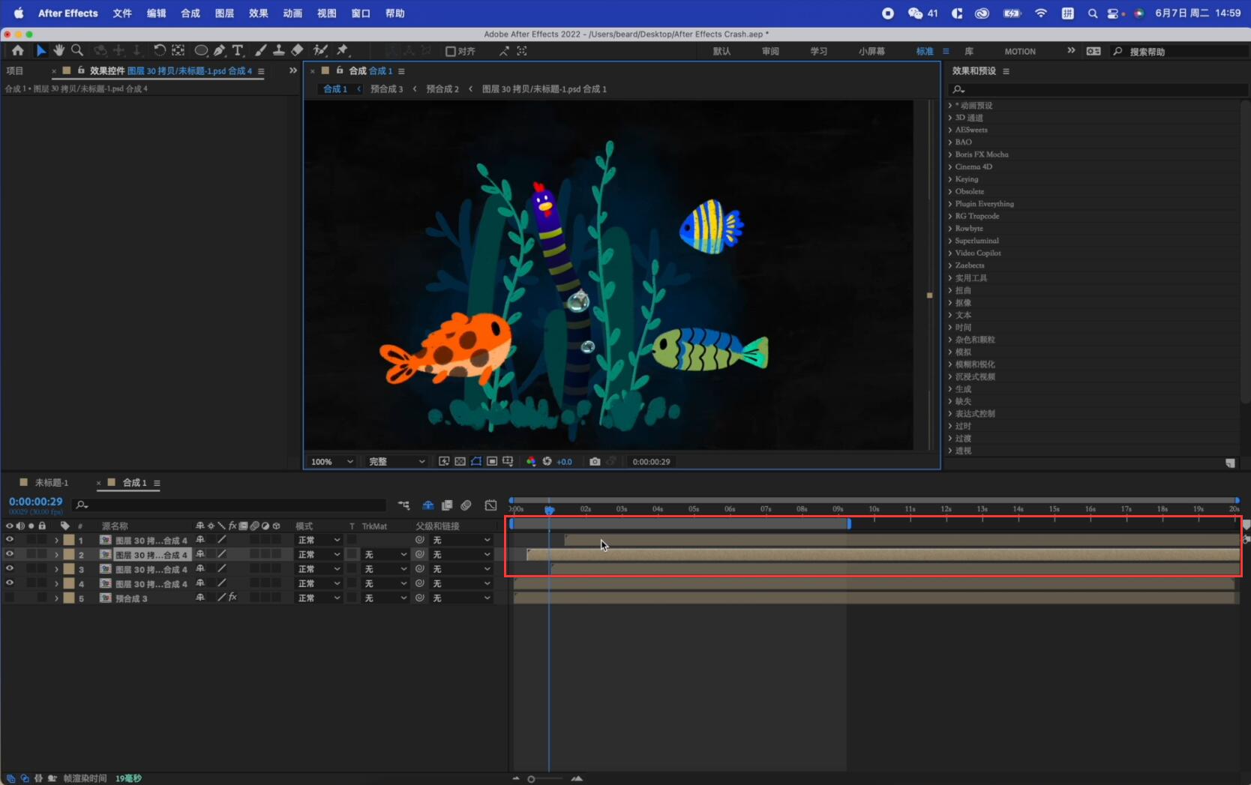Click the 预合成 2 breadcrumb in viewer

click(442, 88)
